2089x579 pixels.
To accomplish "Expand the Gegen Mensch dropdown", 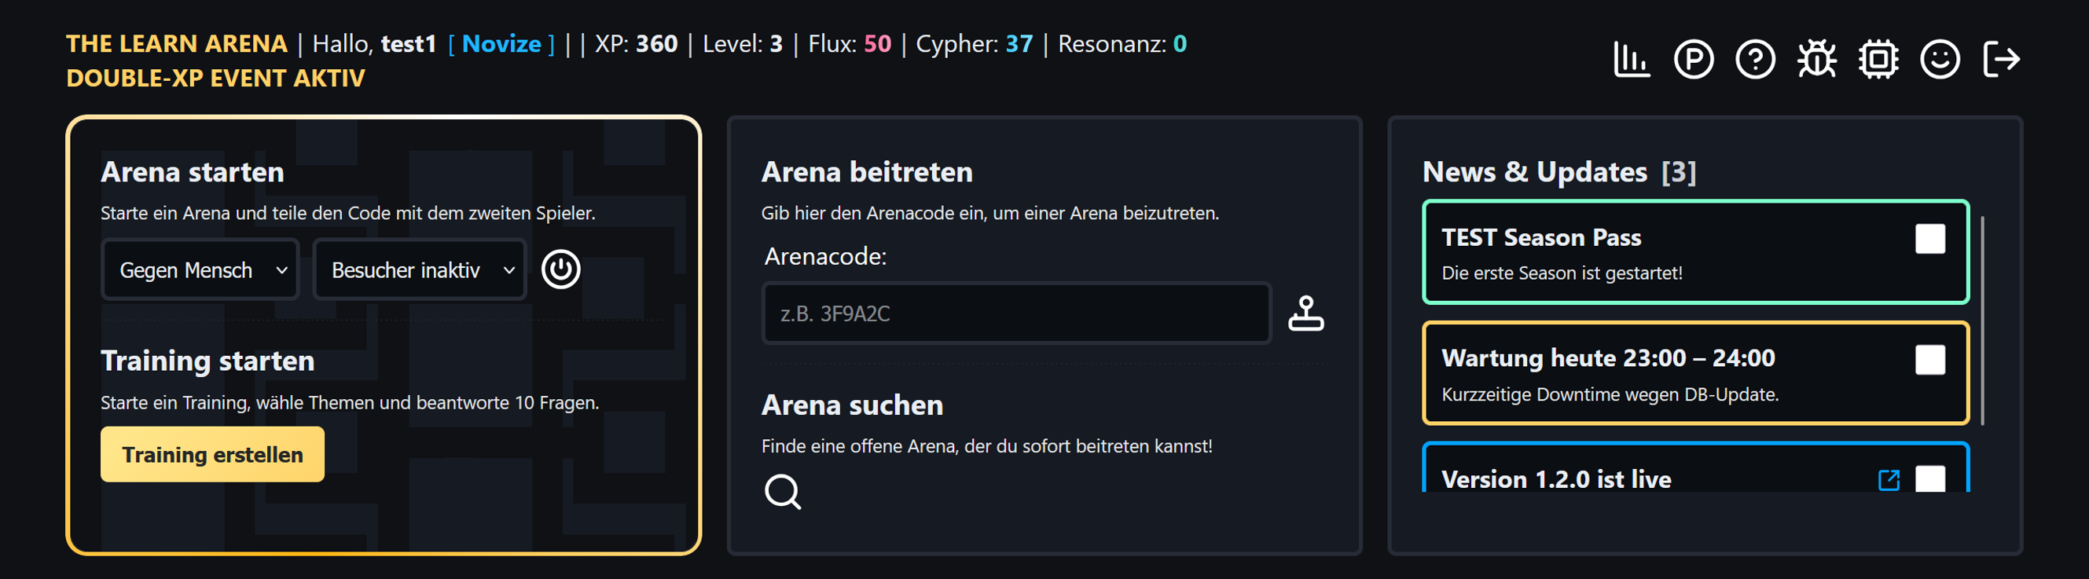I will click(x=200, y=270).
